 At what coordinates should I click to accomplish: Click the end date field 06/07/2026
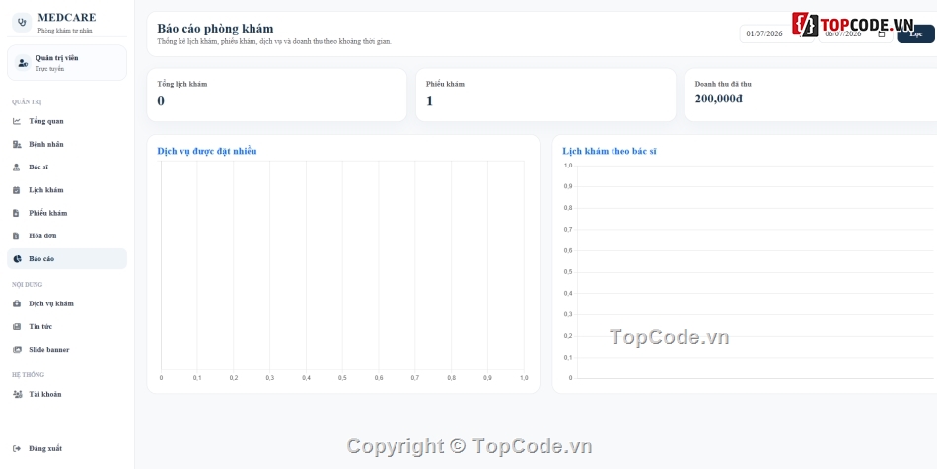pos(856,34)
